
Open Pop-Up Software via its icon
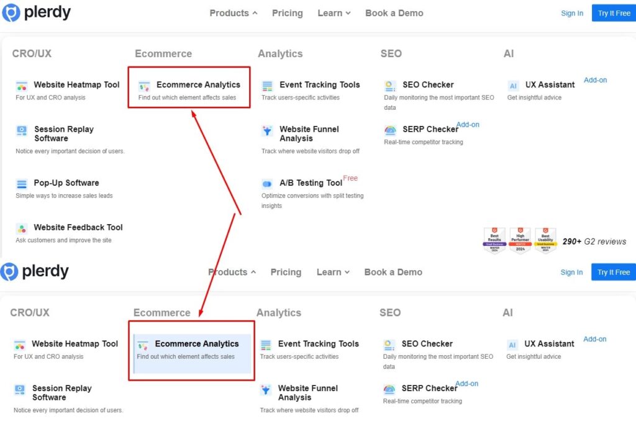pos(22,185)
